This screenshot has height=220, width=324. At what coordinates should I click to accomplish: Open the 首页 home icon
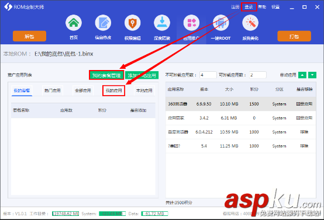pos(74,23)
